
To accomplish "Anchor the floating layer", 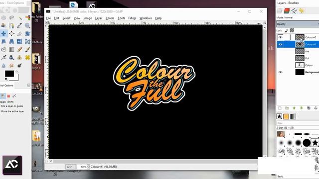I will click(316, 108).
